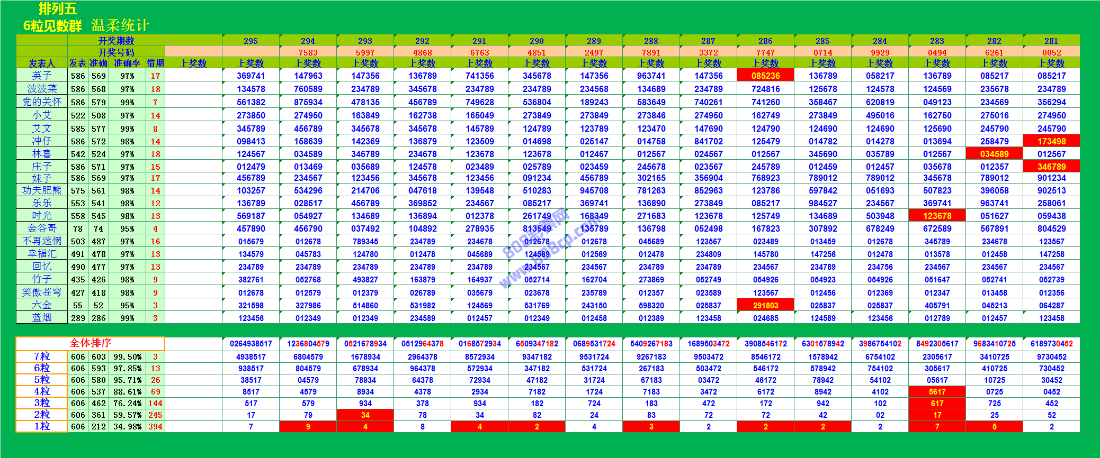Click the 蓝烟 name link
The image size is (1100, 458).
click(x=41, y=318)
